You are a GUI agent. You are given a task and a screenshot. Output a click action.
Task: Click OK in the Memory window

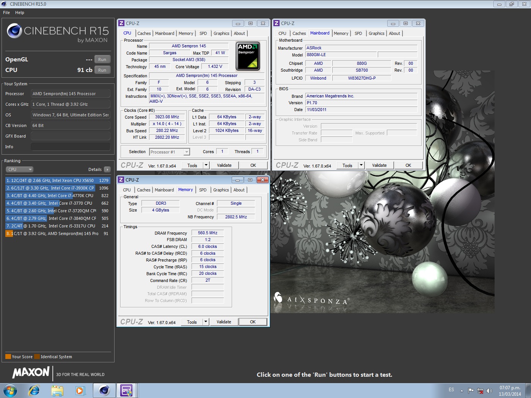[253, 322]
